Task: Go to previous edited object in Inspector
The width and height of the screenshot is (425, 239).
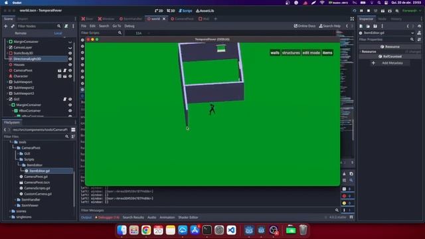Action: [x=408, y=27]
